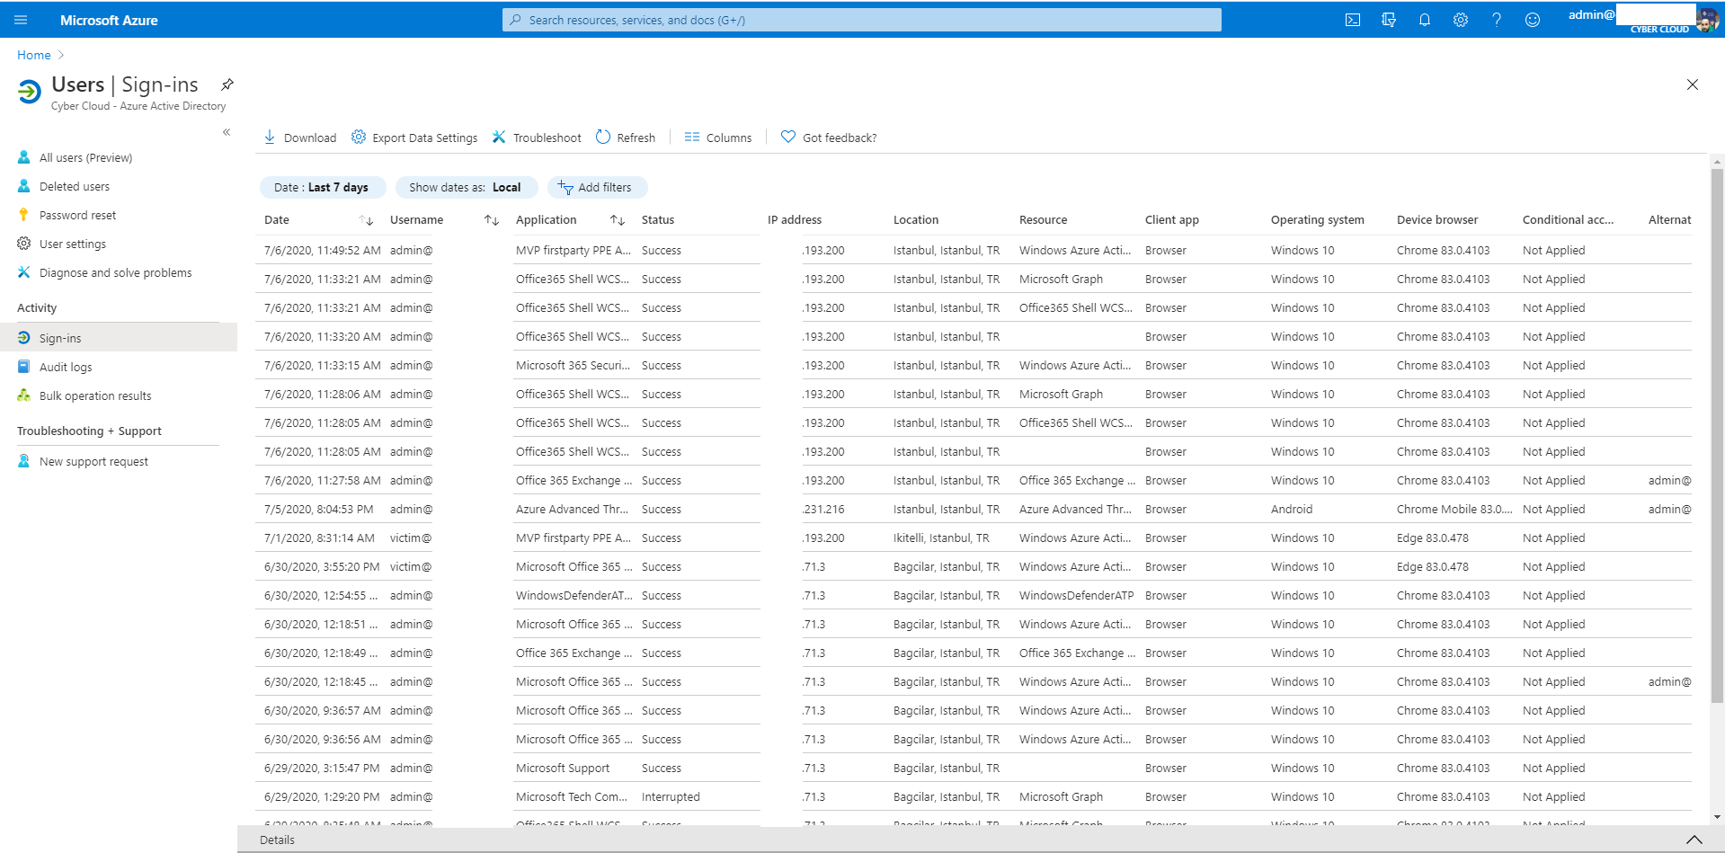
Task: Click the Status column header
Action: click(658, 220)
